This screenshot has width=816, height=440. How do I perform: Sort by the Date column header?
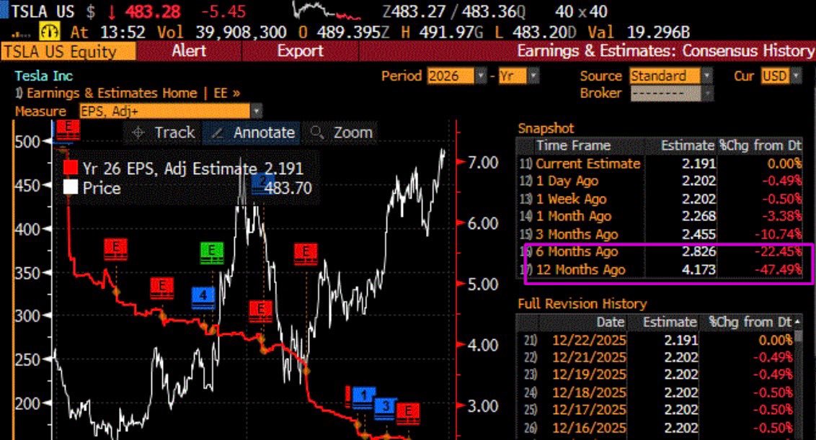610,323
